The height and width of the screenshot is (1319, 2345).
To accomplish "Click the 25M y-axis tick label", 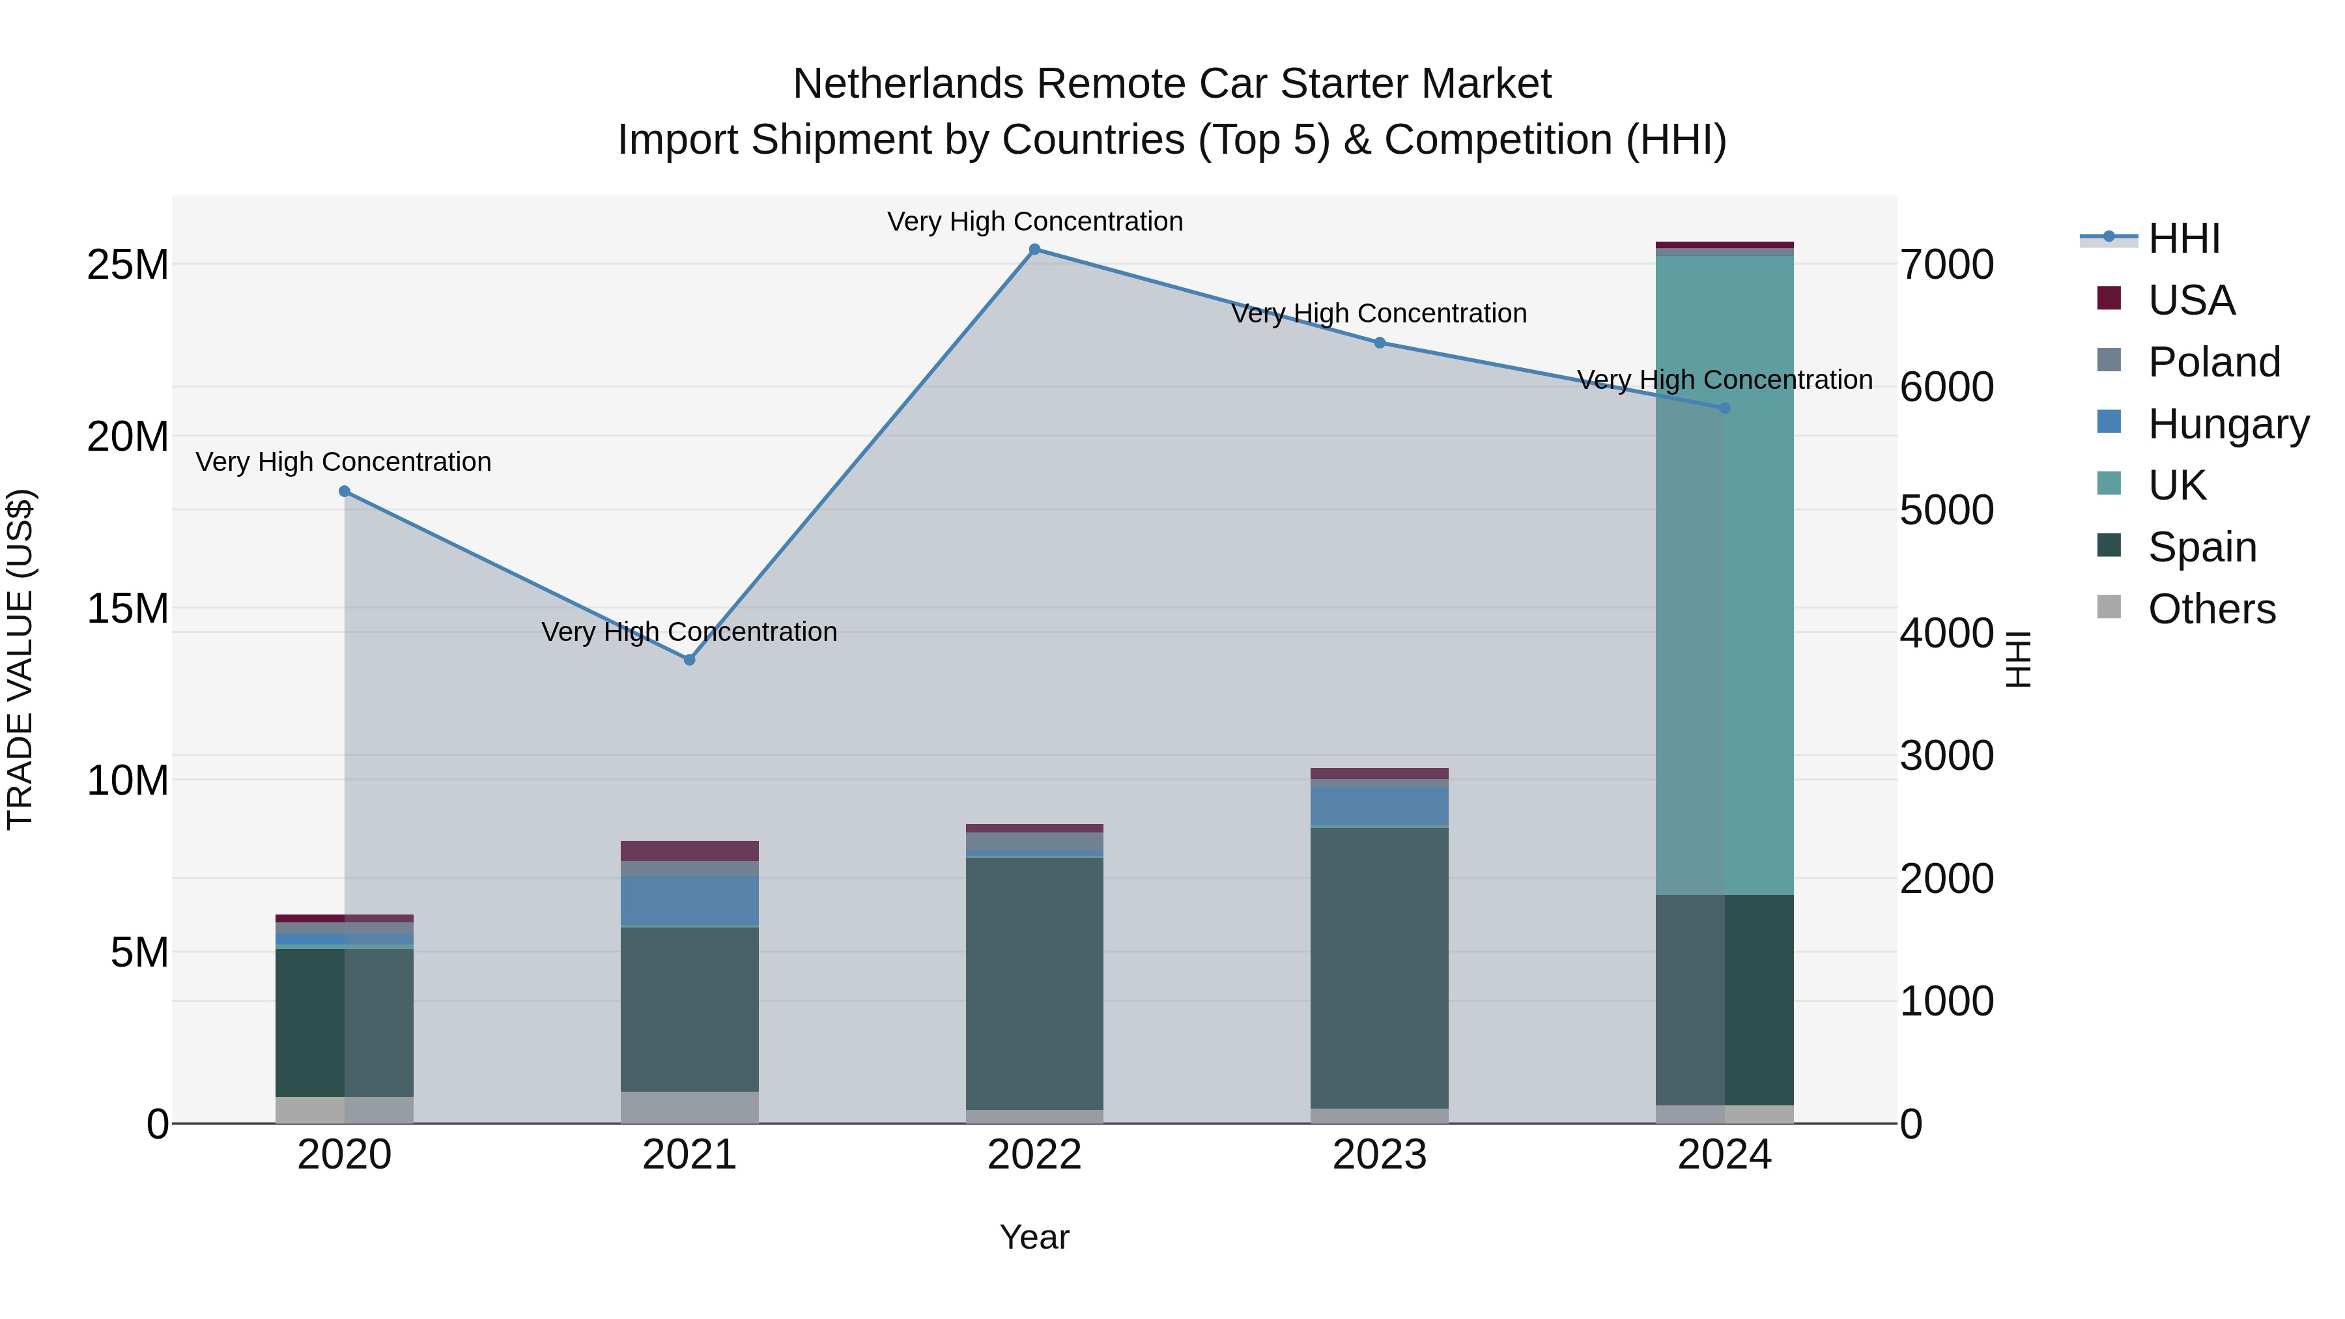I will point(128,265).
